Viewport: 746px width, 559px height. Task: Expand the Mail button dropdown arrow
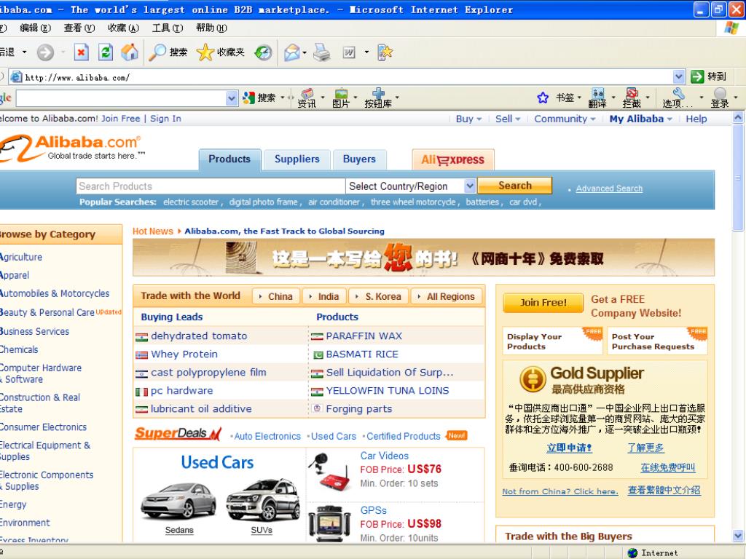click(305, 52)
